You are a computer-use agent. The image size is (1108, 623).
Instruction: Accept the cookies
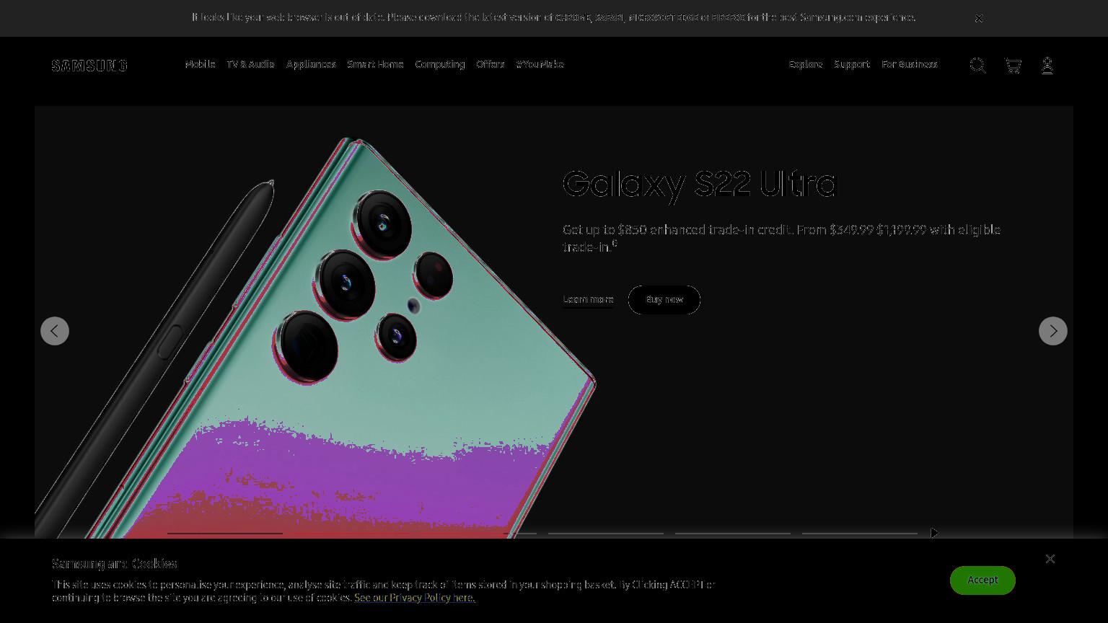[x=982, y=580]
